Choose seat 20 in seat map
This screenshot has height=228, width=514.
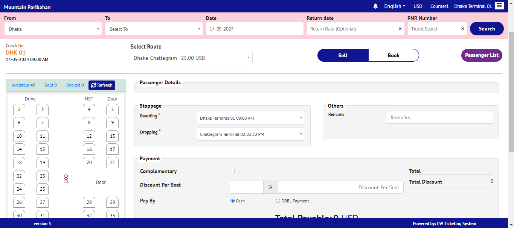click(89, 163)
